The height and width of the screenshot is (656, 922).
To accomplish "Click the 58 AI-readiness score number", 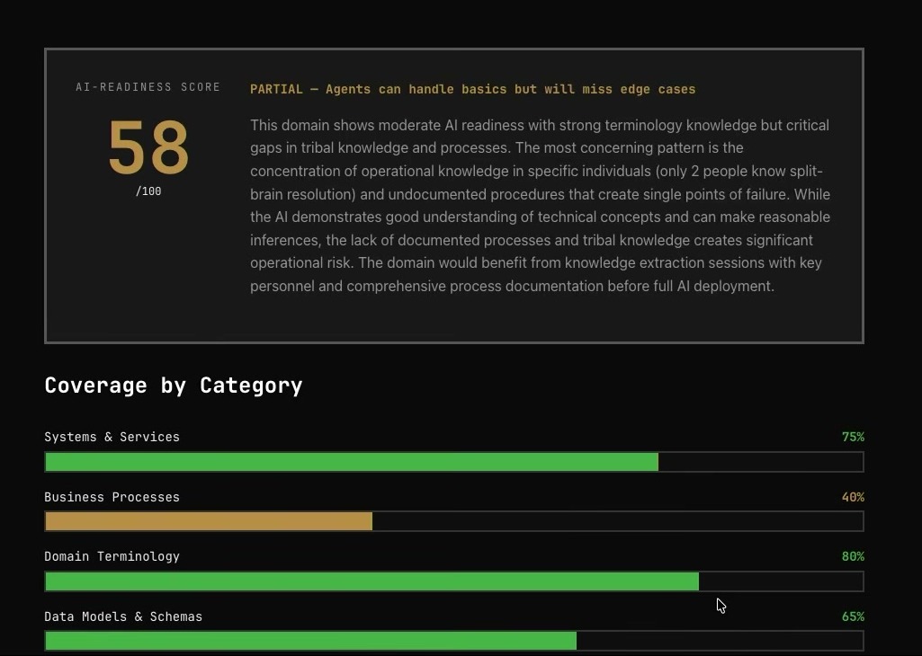I will tap(148, 146).
